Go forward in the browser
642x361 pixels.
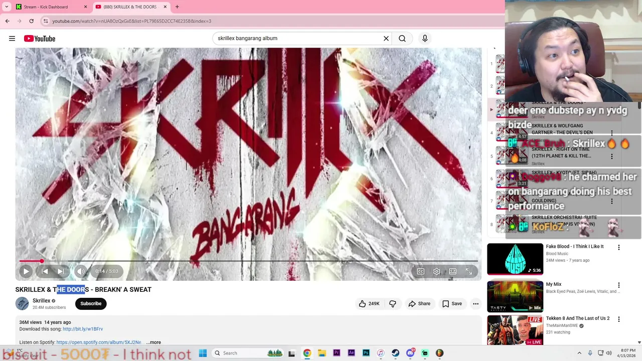coord(19,21)
